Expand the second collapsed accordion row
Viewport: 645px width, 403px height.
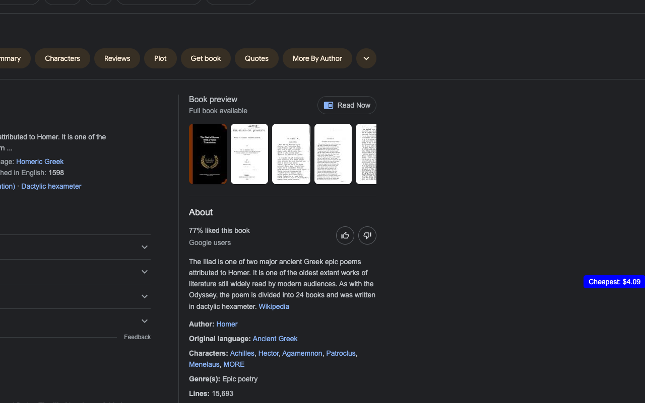[x=75, y=272]
